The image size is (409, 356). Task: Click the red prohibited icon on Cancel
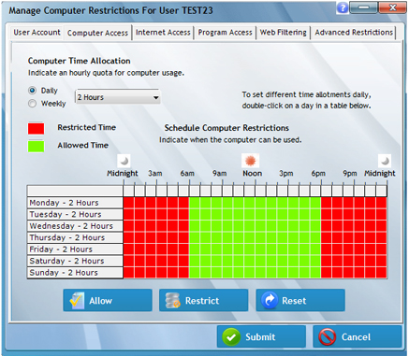328,337
